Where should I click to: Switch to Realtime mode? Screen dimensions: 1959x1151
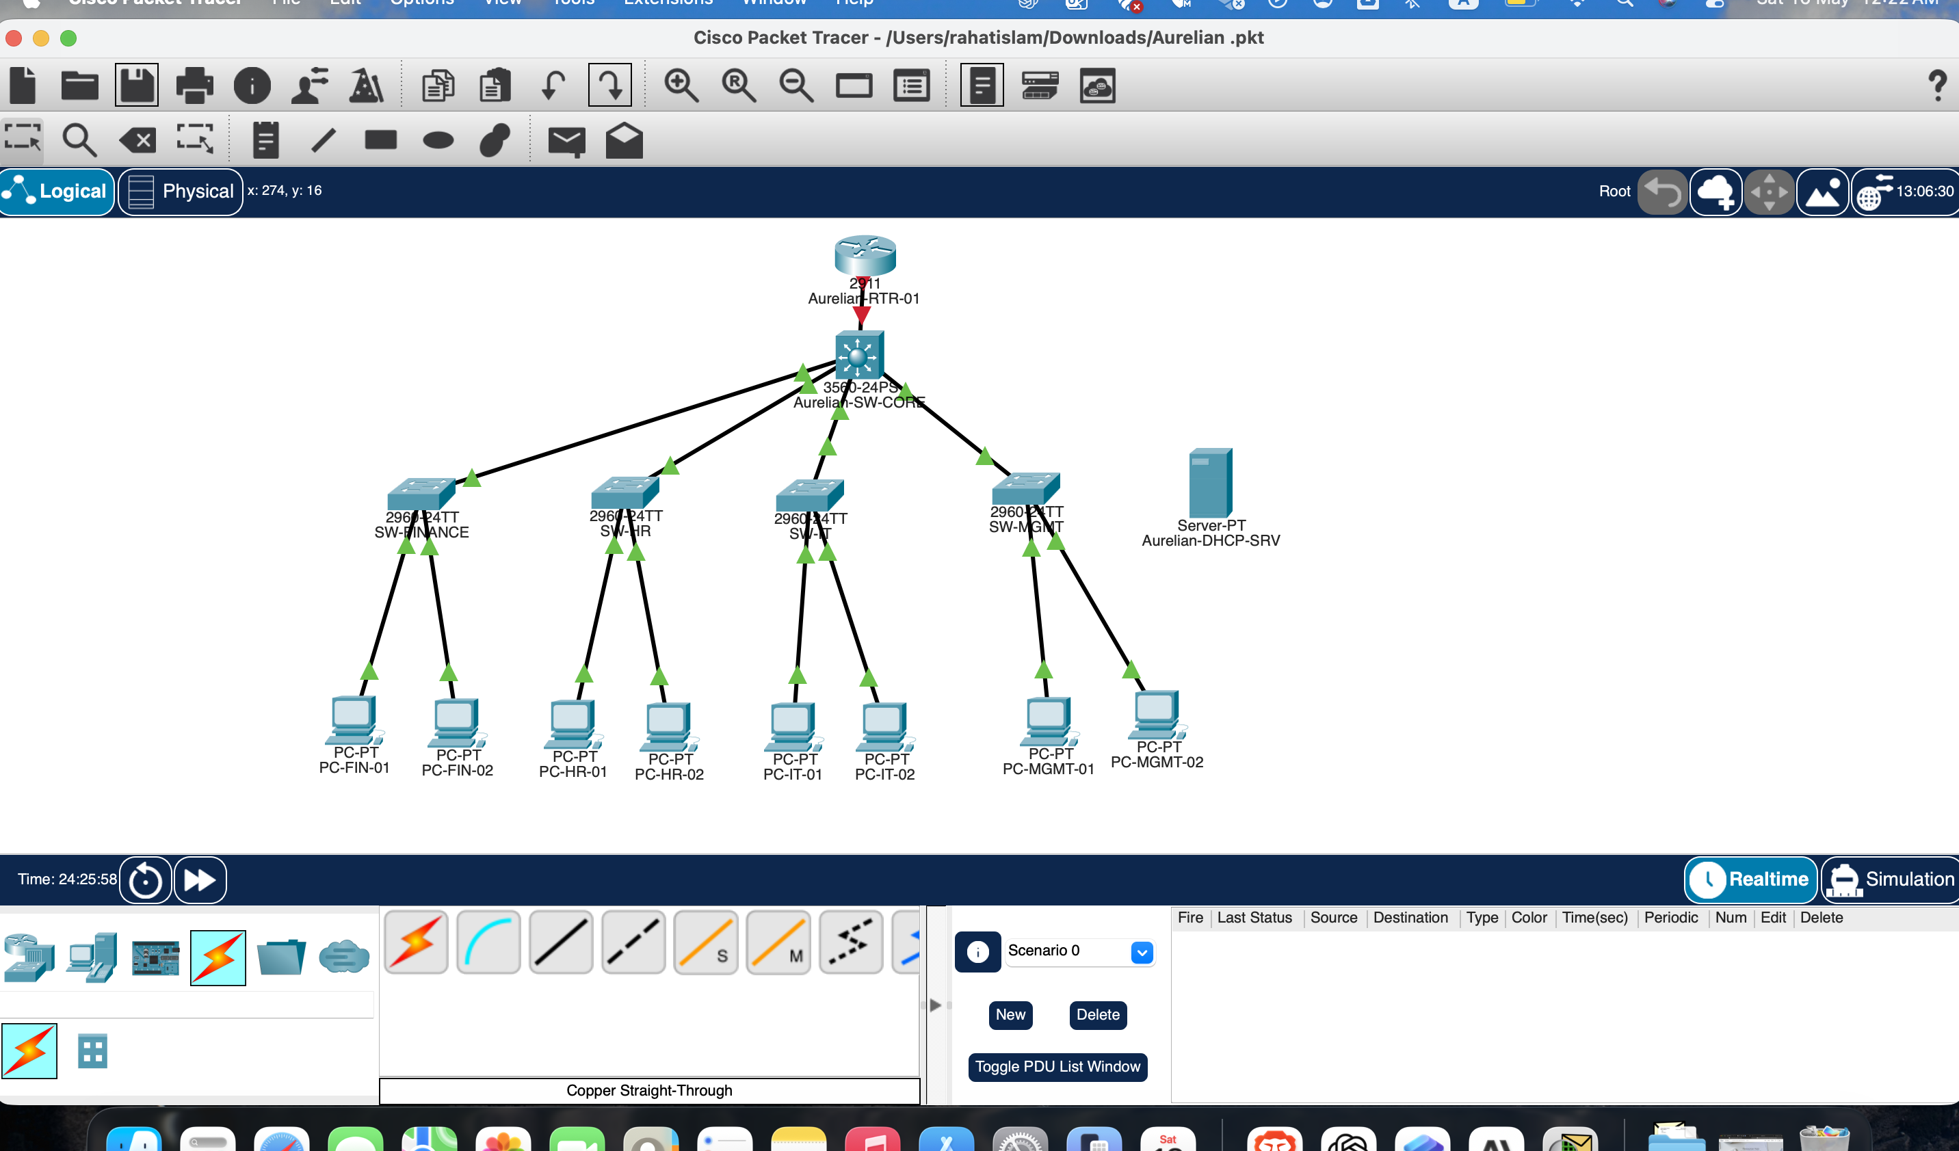pos(1750,879)
